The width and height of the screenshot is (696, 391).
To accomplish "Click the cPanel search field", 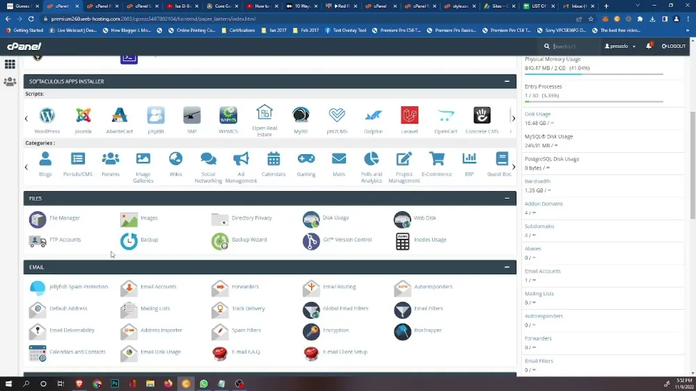I will (571, 46).
